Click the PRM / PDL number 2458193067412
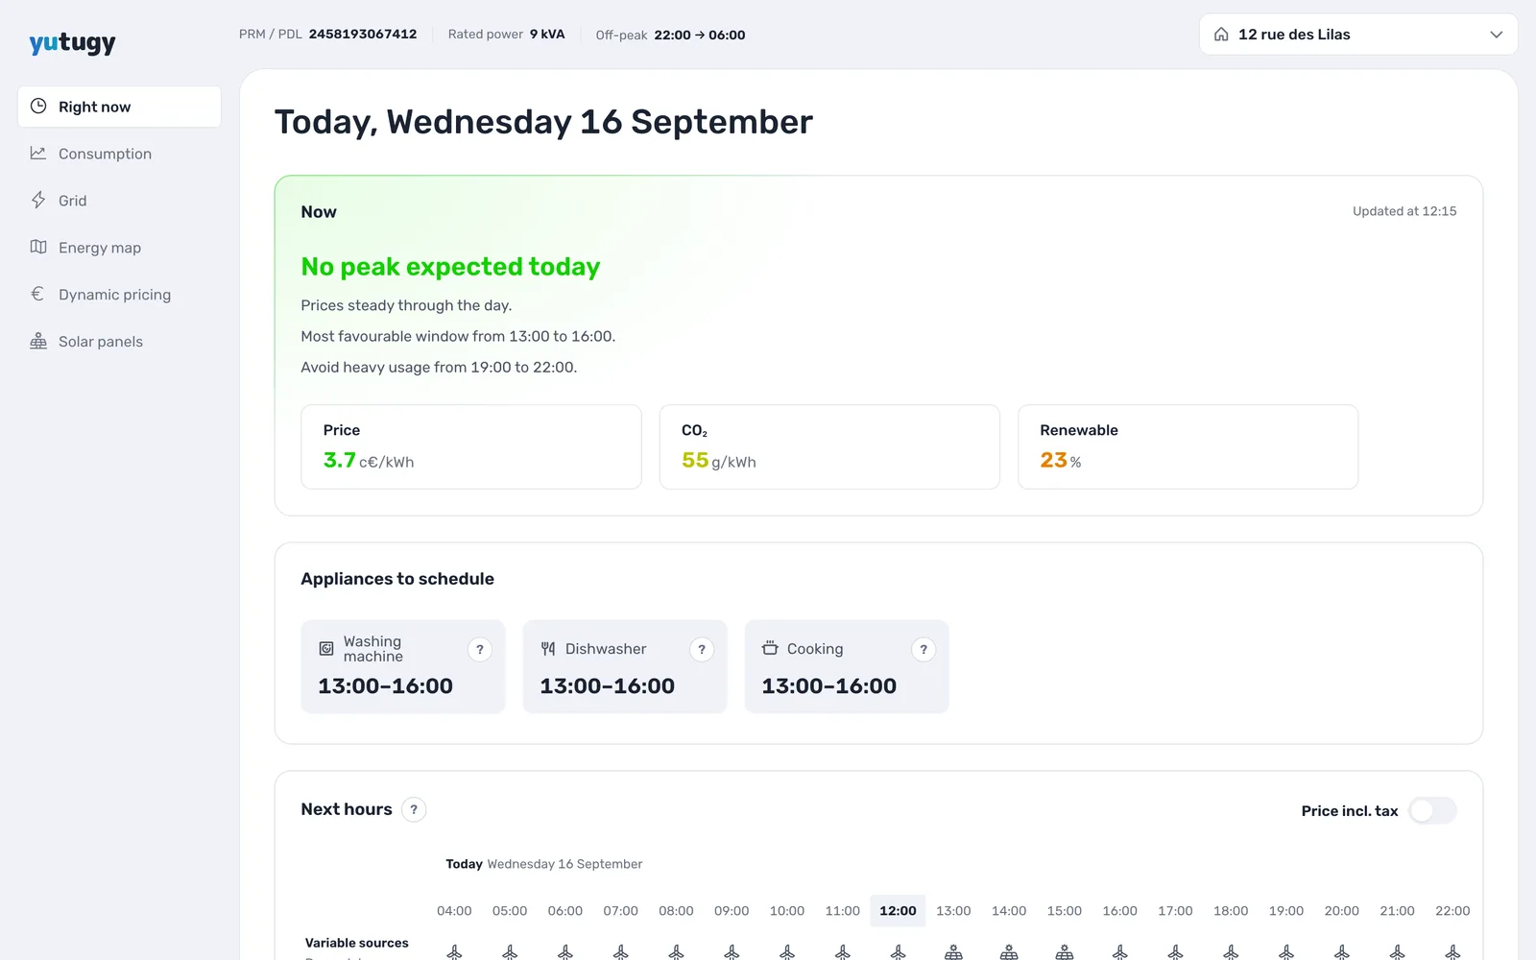 pyautogui.click(x=363, y=35)
